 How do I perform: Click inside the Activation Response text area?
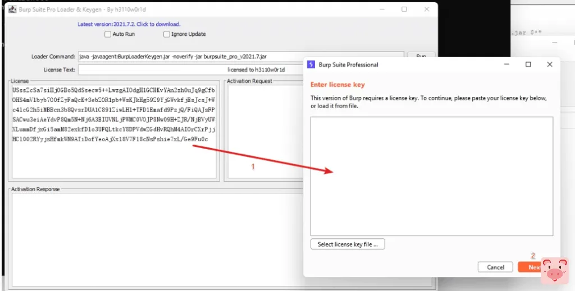221,240
